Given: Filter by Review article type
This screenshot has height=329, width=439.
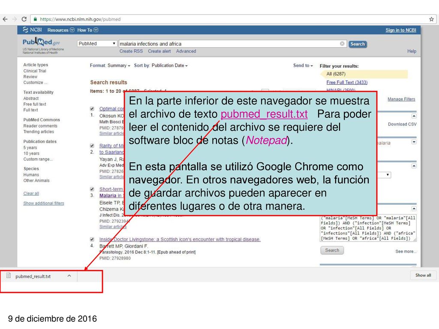Looking at the screenshot, I should coord(30,77).
